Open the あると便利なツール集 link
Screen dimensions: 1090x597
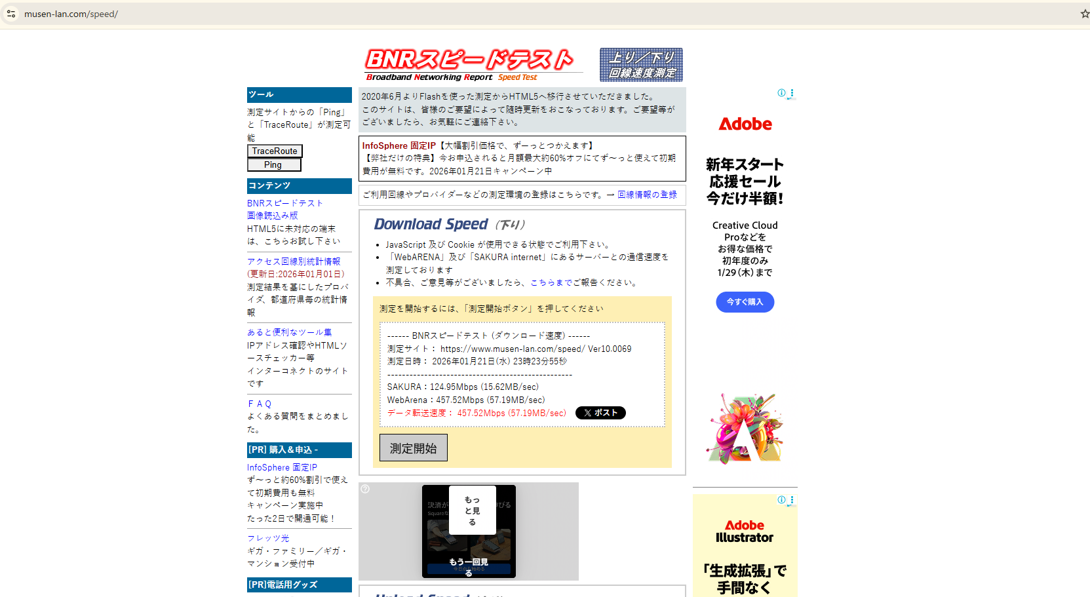[x=289, y=332]
